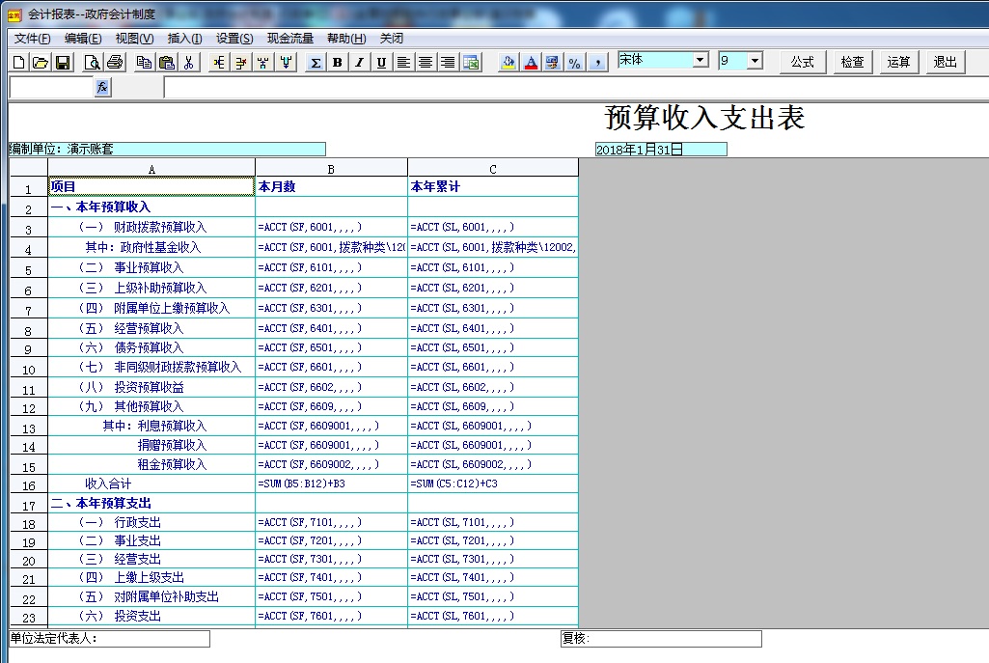The width and height of the screenshot is (989, 663).
Task: Expand the font size 9 dropdown
Action: click(x=755, y=61)
